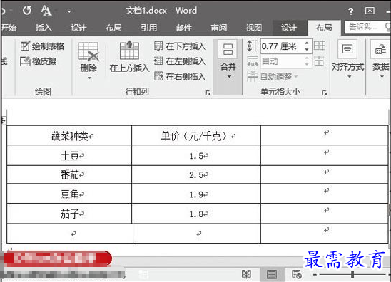
Task: Click the Distribute Rows button beside height
Action: tap(320, 46)
